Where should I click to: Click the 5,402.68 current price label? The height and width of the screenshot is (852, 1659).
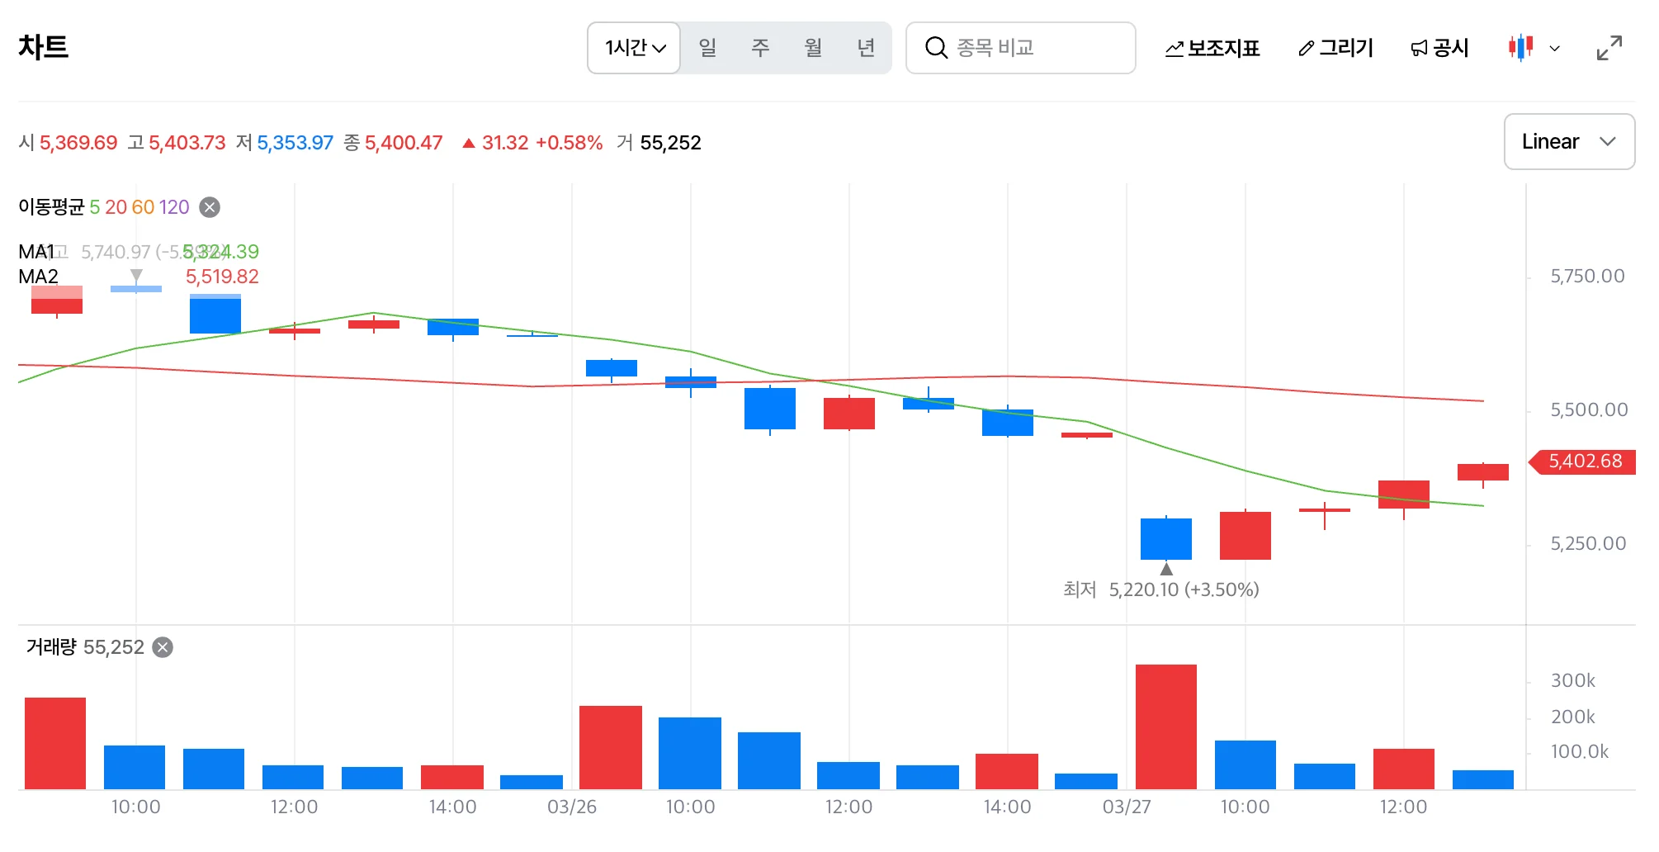1583,461
